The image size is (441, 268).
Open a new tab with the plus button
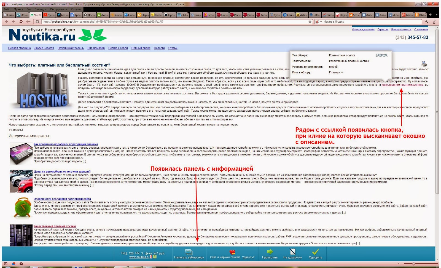[x=430, y=15]
